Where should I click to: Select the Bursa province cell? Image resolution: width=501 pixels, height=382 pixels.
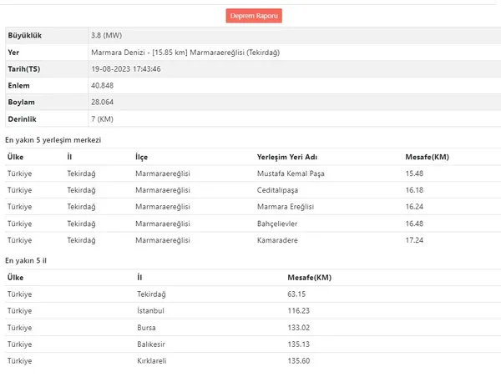coord(146,328)
